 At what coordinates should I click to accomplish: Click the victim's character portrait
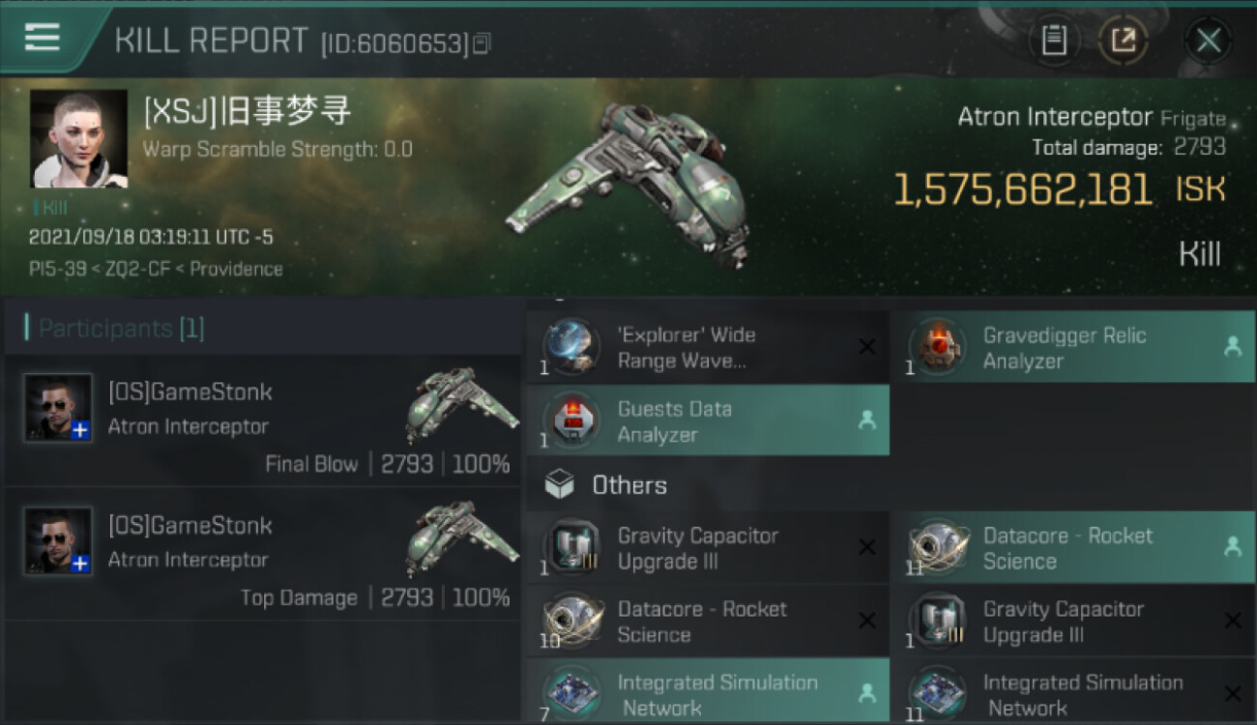coord(78,138)
